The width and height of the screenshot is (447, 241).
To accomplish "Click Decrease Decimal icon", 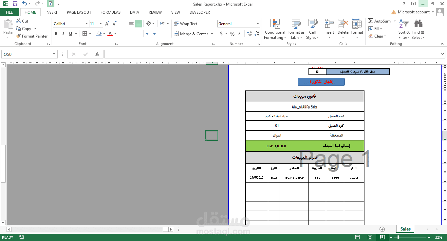I will tap(256, 34).
